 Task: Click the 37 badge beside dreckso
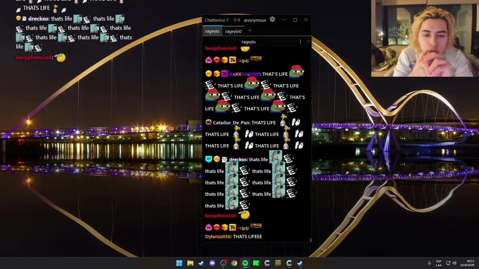coord(208,159)
